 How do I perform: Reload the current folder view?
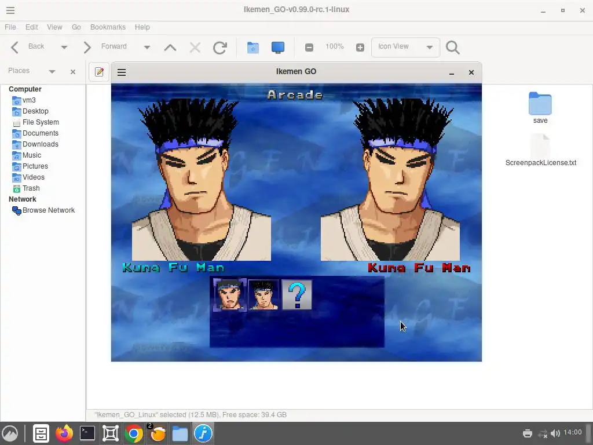coord(220,48)
